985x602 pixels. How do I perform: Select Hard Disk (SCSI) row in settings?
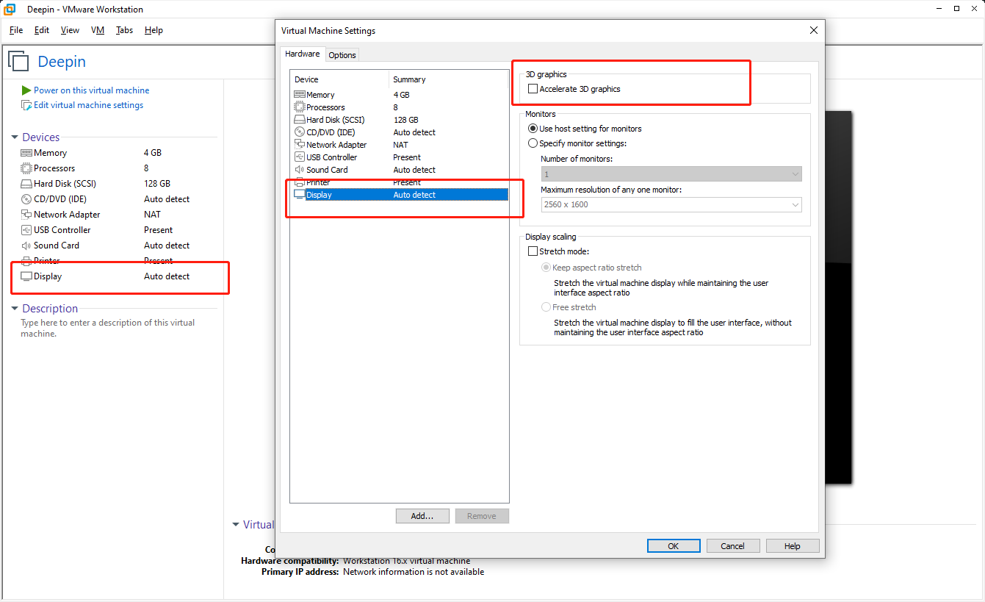pyautogui.click(x=400, y=120)
